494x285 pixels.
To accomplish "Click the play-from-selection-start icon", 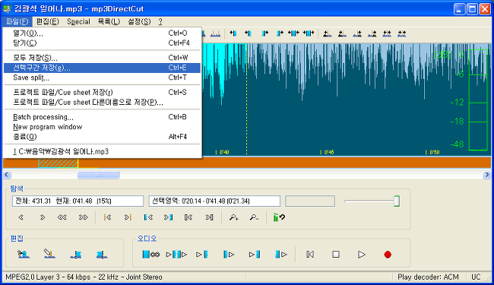I will [x=229, y=254].
